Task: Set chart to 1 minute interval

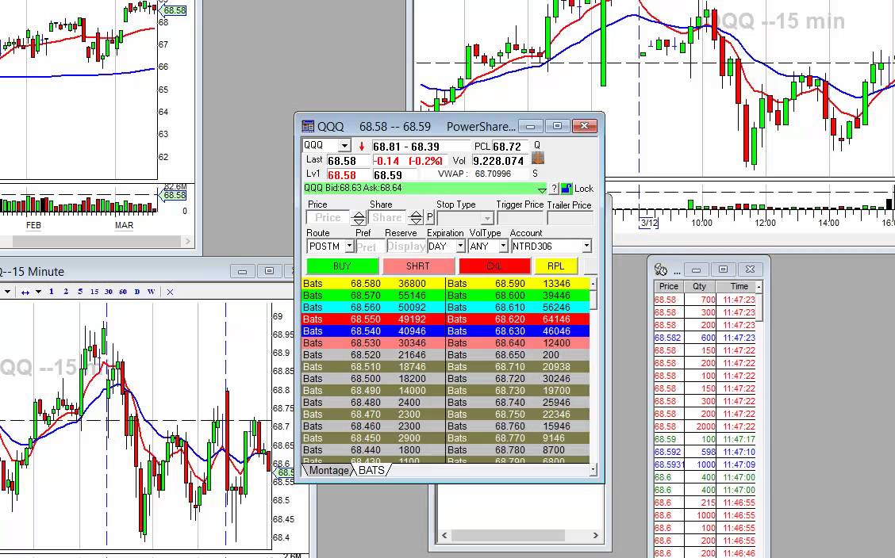Action: tap(52, 292)
